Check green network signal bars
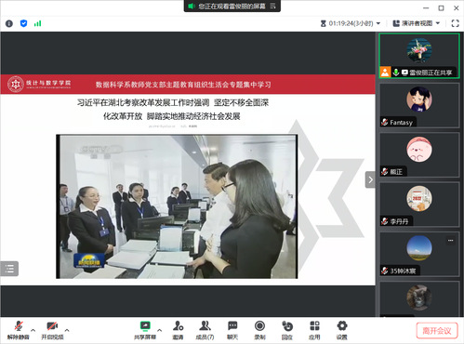Screen dimensions: 464x344 tap(37, 23)
